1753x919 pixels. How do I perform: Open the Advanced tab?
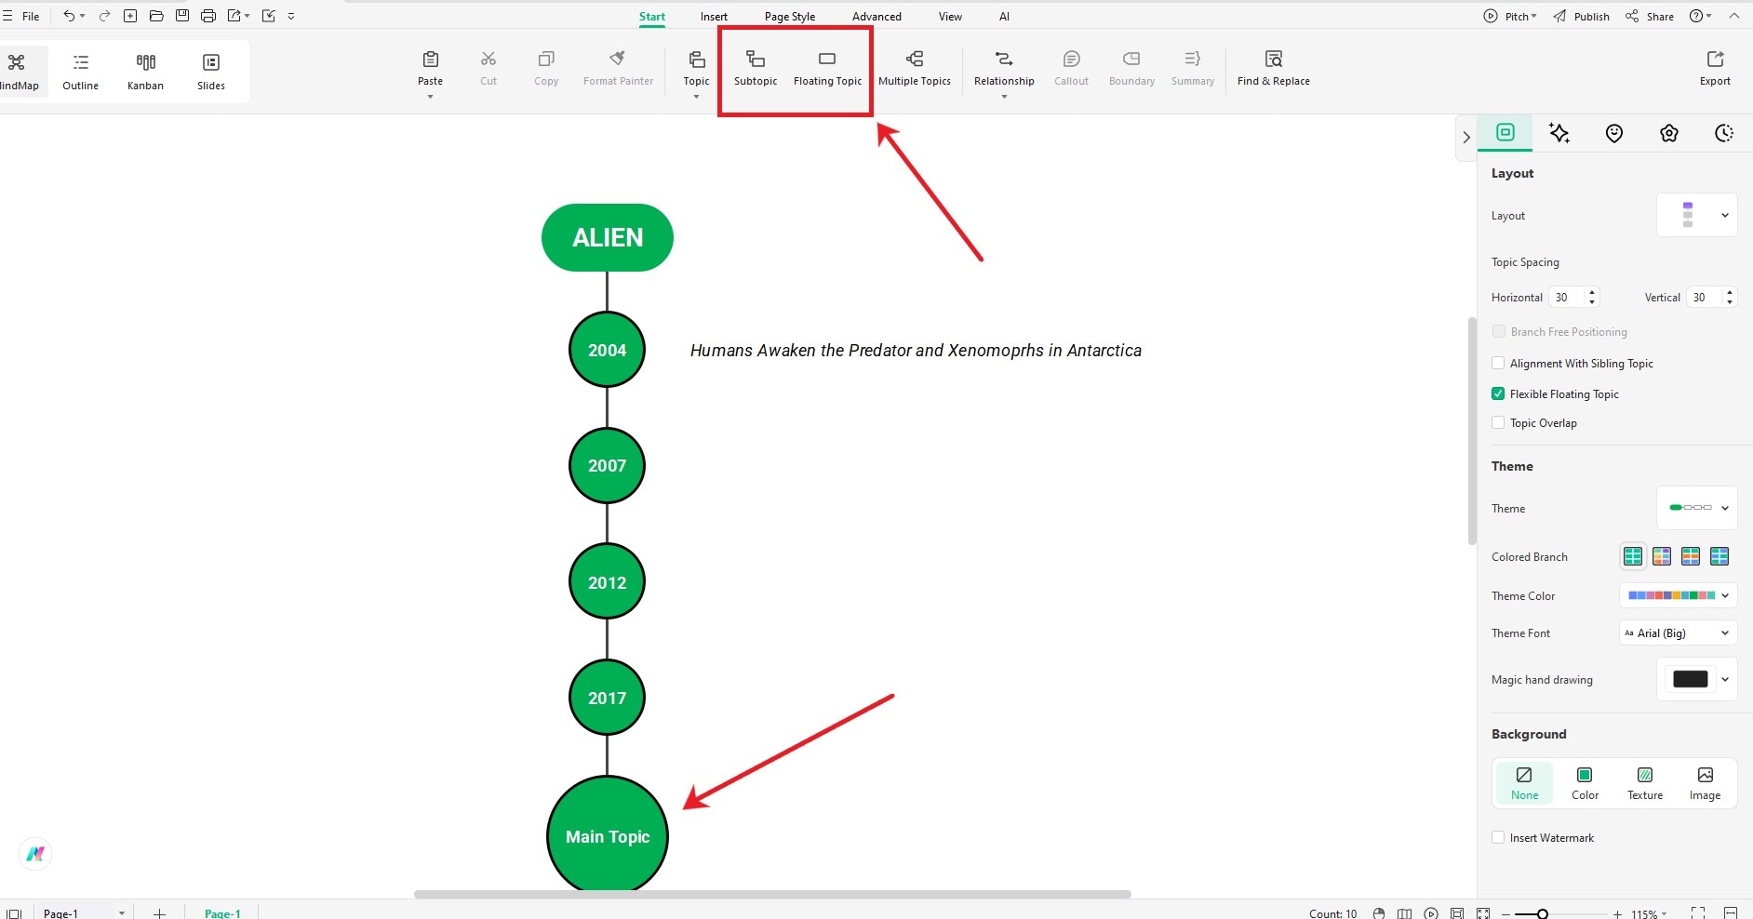pos(876,16)
